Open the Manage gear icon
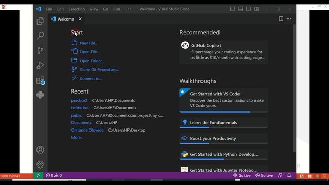Viewport: 329px width, 185px height. coord(40,164)
